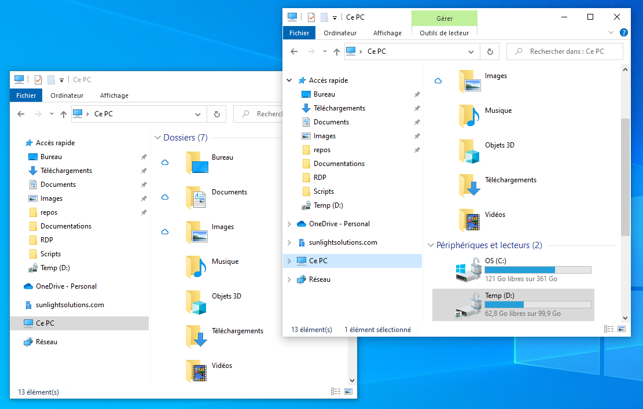643x409 pixels.
Task: Collapse the Dossiers (7) group
Action: [157, 138]
